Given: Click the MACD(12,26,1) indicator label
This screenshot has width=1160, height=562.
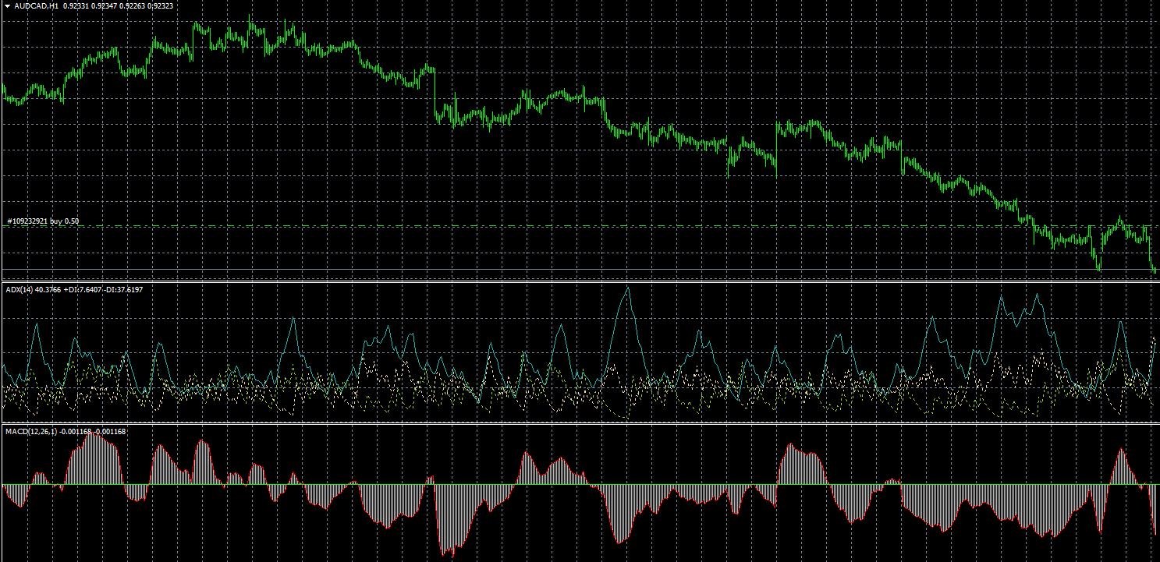Looking at the screenshot, I should coord(30,432).
